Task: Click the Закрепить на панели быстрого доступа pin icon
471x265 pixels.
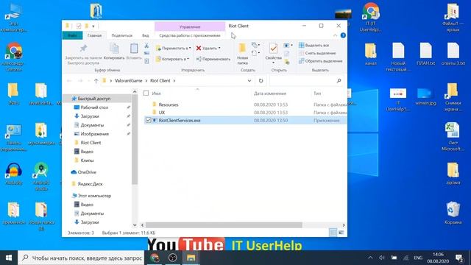Action: coord(83,48)
